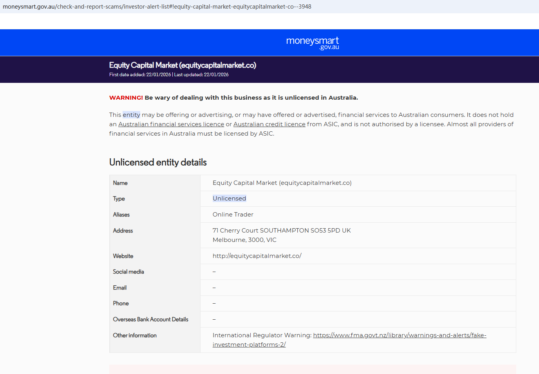Select the page title Equity Capital Market heading
Image resolution: width=539 pixels, height=374 pixels.
coord(183,65)
